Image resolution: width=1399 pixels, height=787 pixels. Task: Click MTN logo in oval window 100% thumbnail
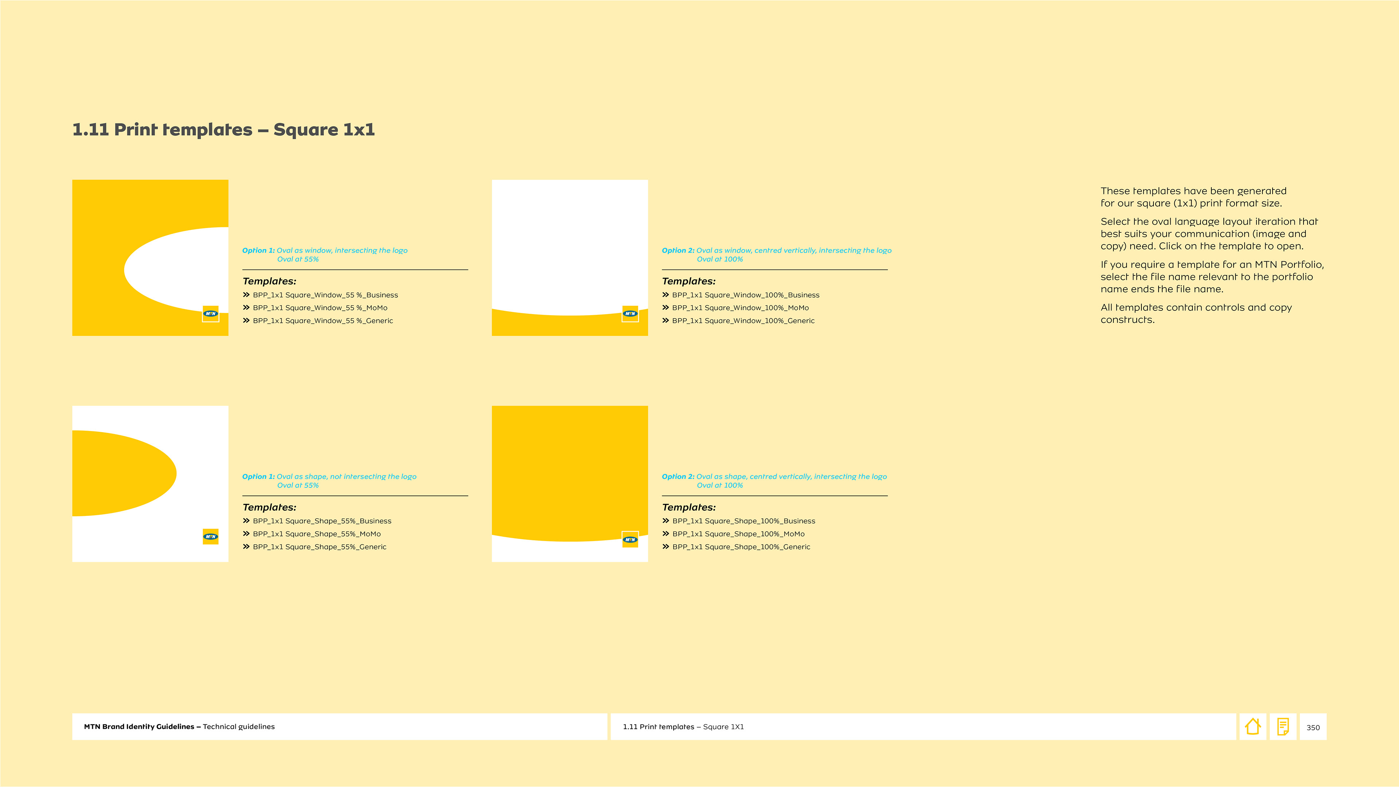pos(630,313)
